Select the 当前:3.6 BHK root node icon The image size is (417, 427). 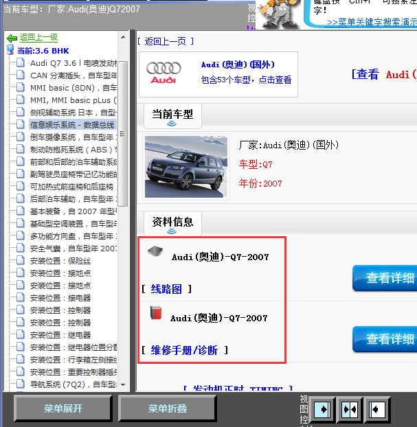pos(10,50)
